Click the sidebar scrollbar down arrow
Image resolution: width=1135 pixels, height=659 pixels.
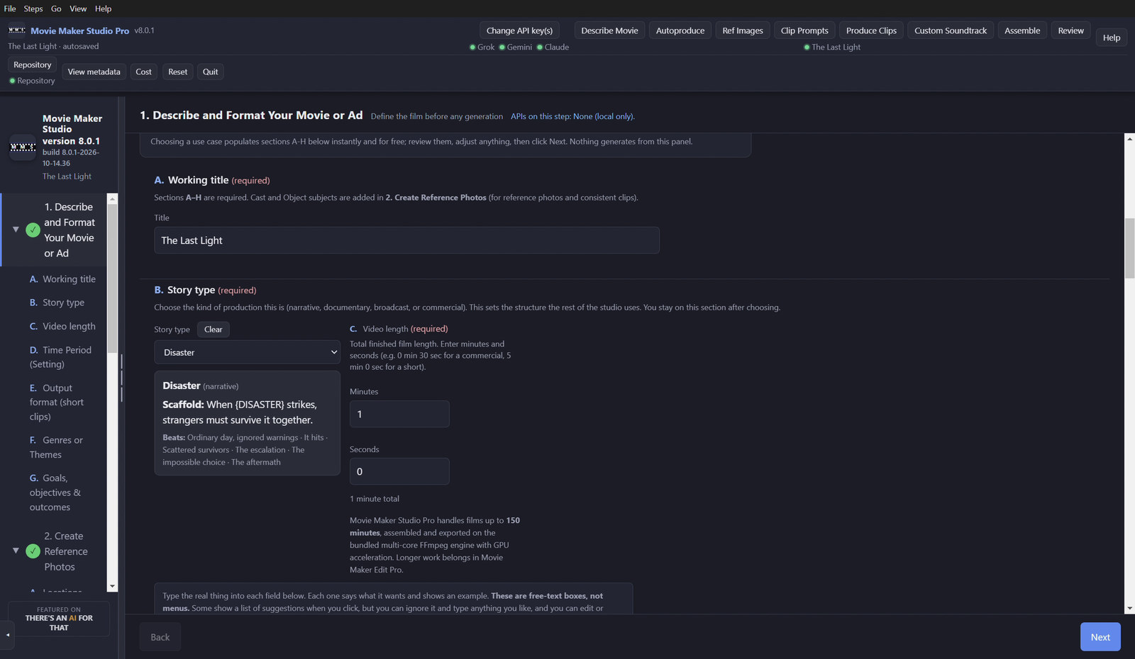pos(112,587)
